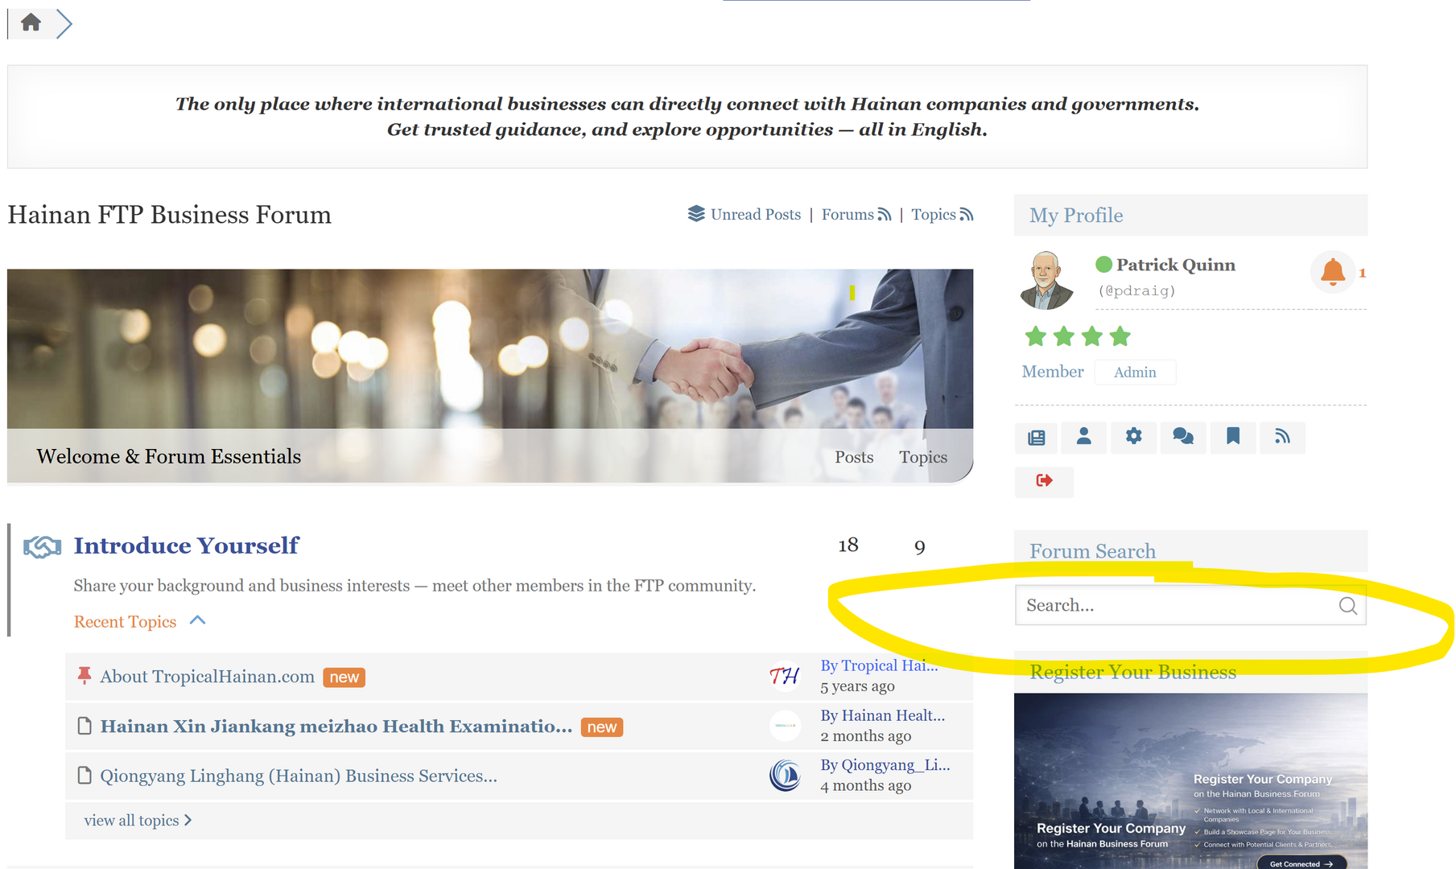This screenshot has height=869, width=1456.
Task: Open About TropicalHainan.com topic
Action: tap(207, 677)
